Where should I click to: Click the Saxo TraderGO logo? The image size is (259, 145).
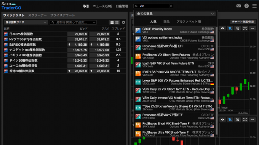(x=11, y=6)
